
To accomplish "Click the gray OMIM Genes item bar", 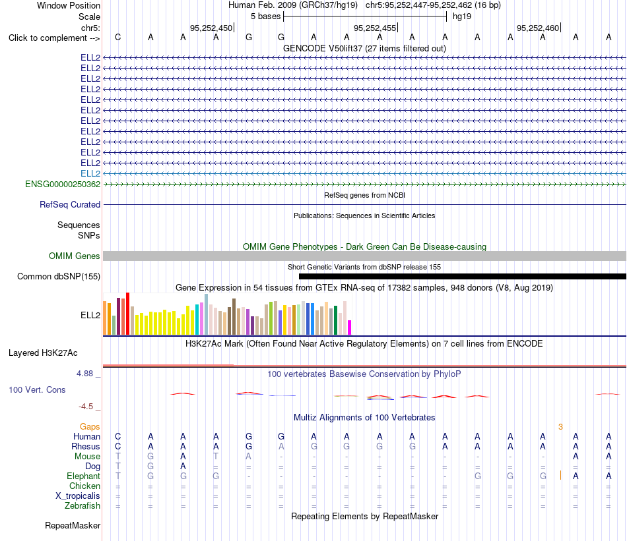I will 364,256.
